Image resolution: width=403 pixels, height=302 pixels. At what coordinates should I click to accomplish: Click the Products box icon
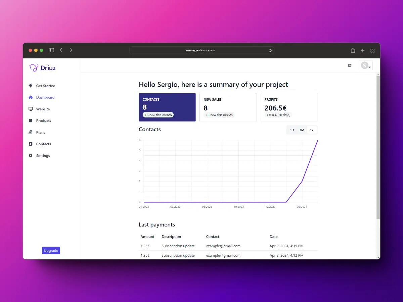click(x=31, y=120)
